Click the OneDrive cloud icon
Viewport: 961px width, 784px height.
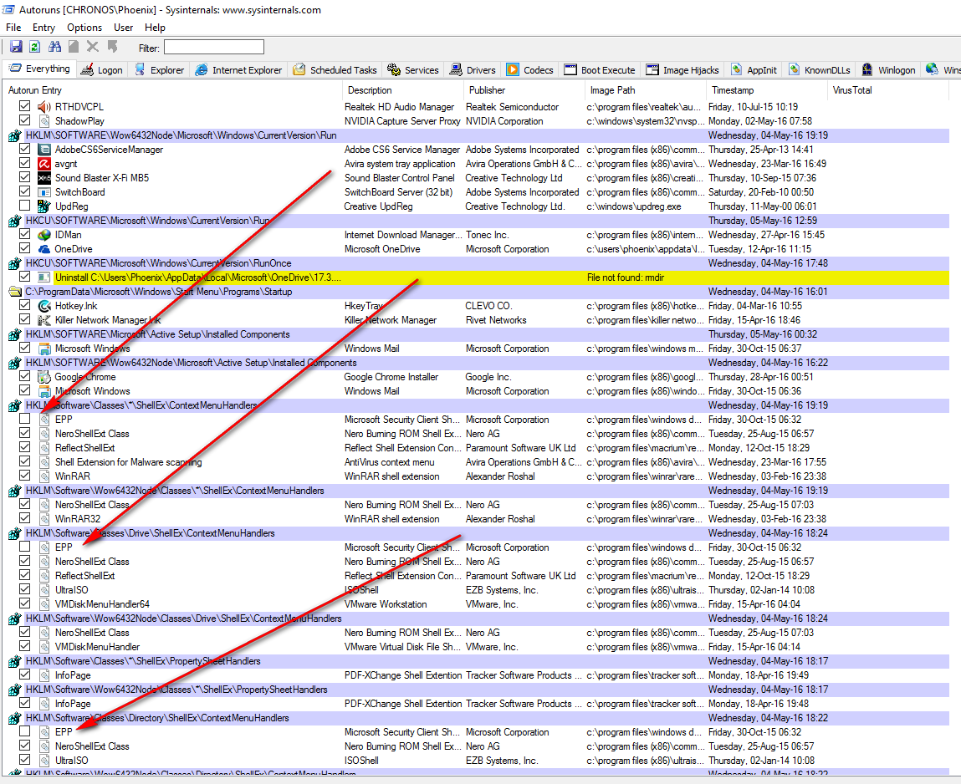click(x=44, y=249)
